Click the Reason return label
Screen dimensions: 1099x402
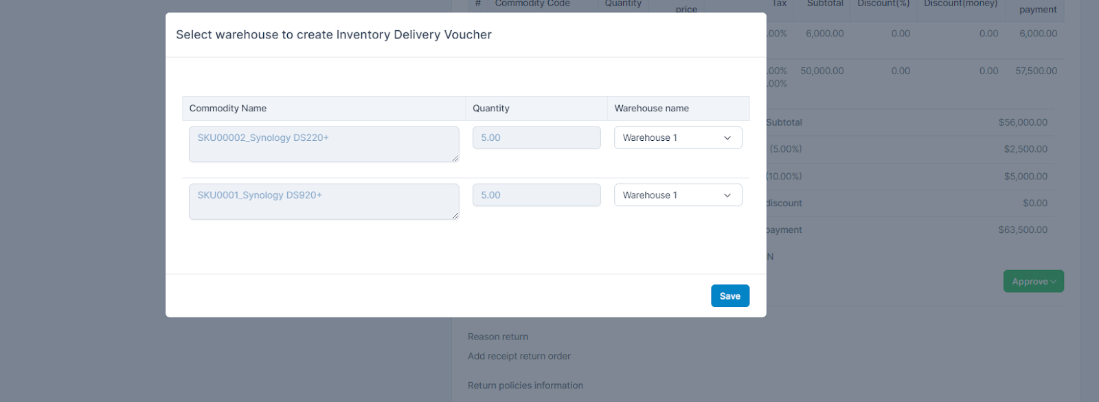(x=498, y=337)
